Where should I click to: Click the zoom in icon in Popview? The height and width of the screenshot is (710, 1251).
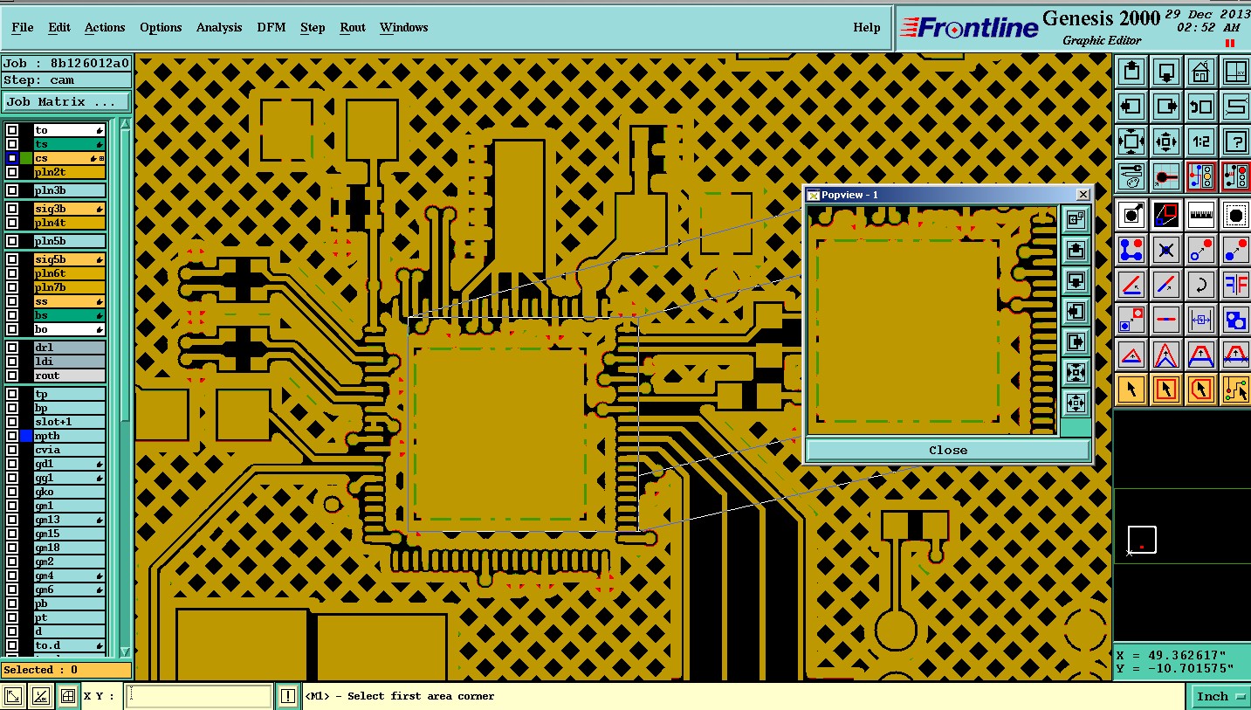[1076, 372]
